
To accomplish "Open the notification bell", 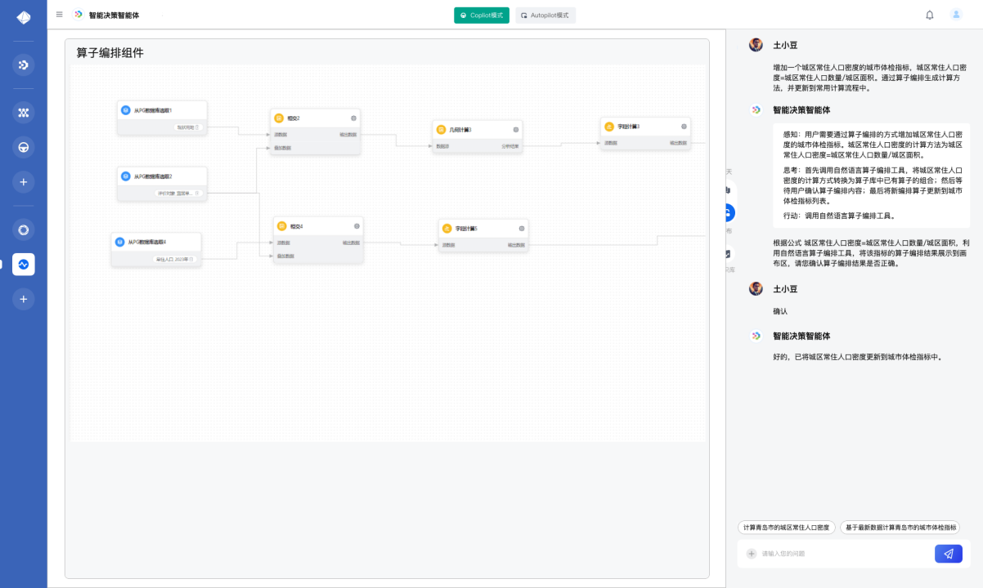I will (930, 15).
